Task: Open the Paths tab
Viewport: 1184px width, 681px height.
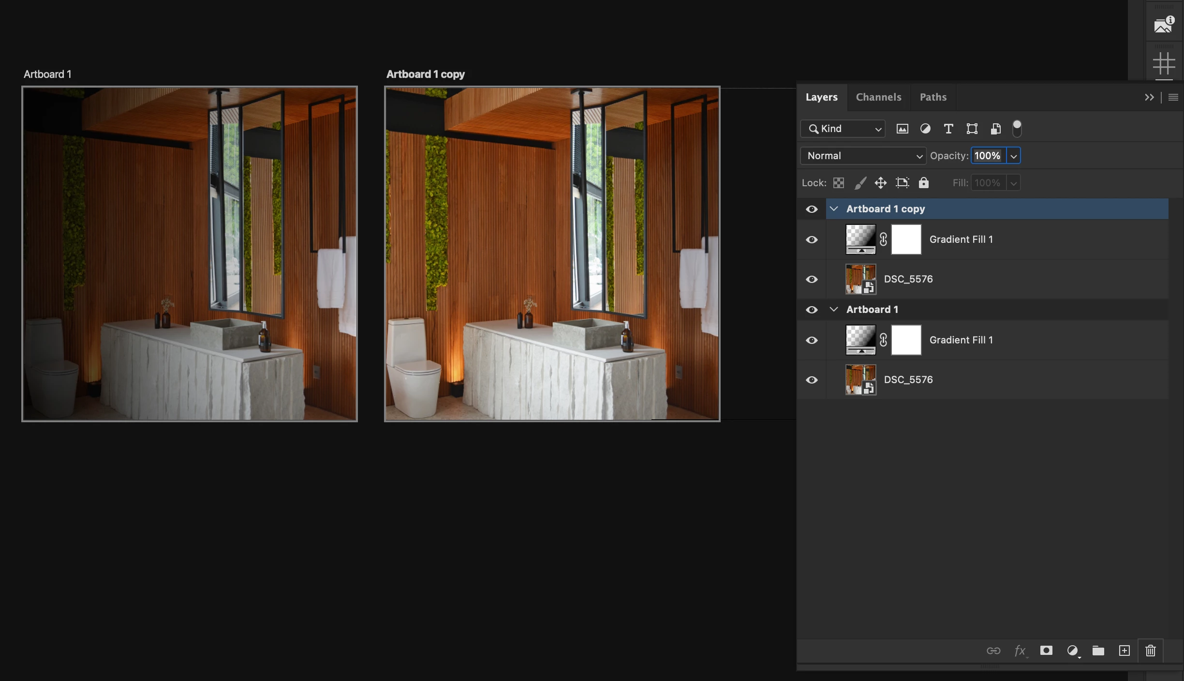Action: pos(933,97)
